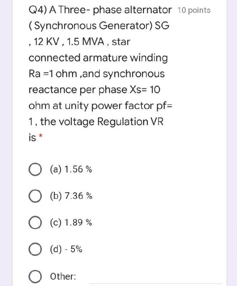Click the answer label text 1.89 %
The image size is (237, 286).
tap(71, 223)
